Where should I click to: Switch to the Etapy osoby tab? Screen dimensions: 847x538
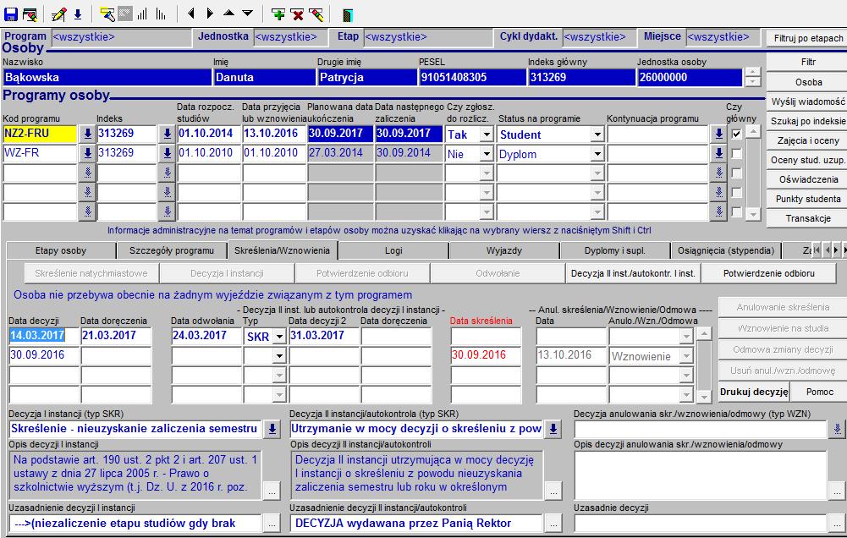click(x=61, y=250)
